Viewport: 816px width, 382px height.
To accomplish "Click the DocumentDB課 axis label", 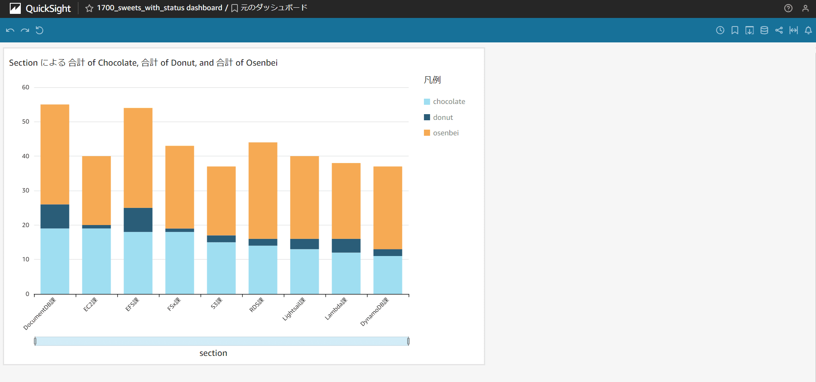I will (x=40, y=314).
